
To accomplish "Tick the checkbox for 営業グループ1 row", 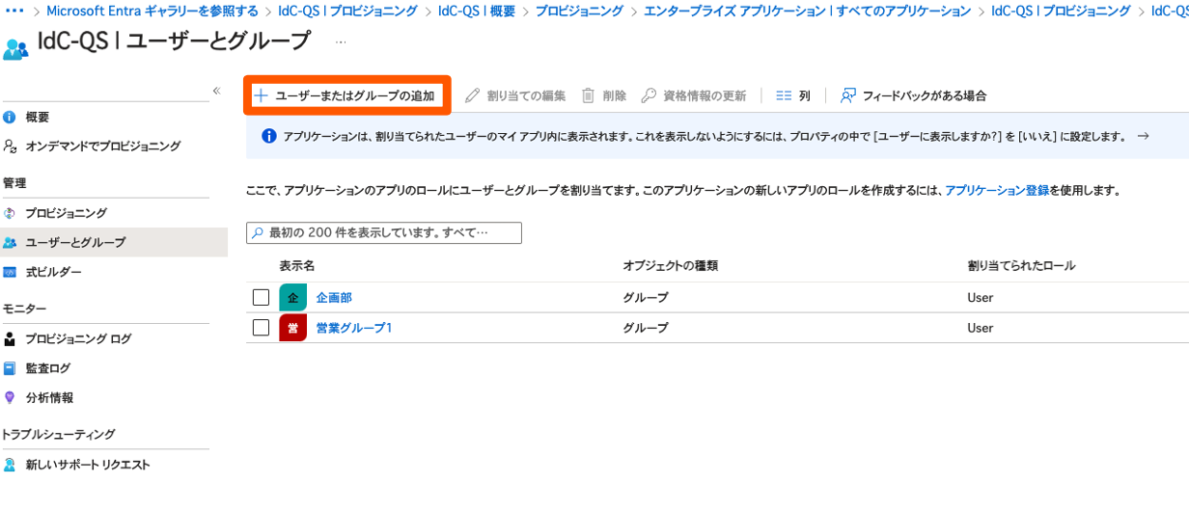I will click(x=261, y=328).
